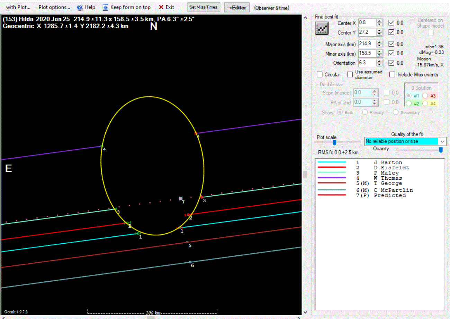Click the Find best fit chart icon

[x=322, y=28]
